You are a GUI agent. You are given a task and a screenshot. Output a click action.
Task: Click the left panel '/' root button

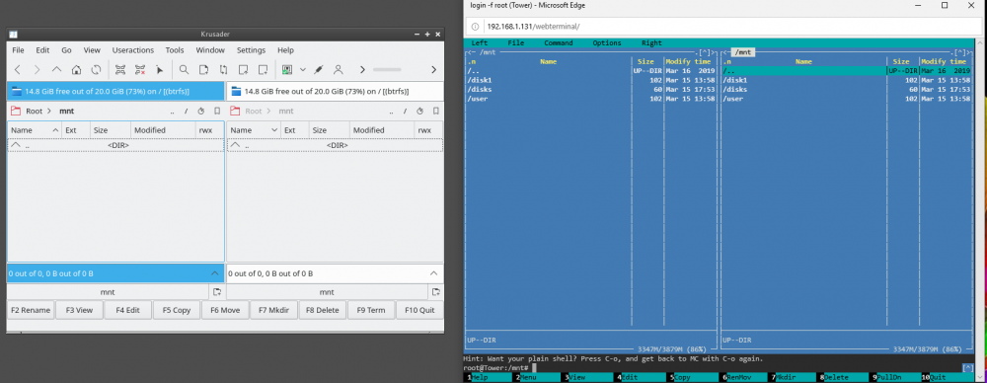pos(186,111)
